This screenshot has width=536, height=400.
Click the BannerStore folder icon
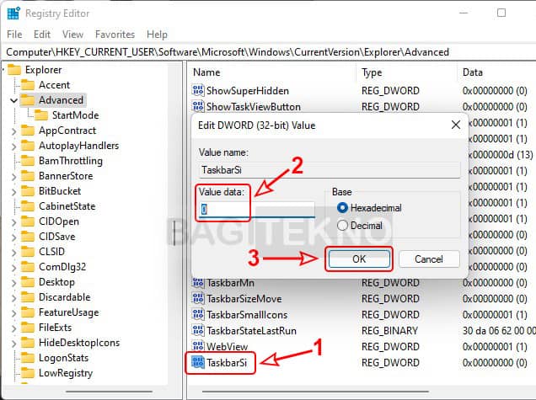click(x=28, y=176)
